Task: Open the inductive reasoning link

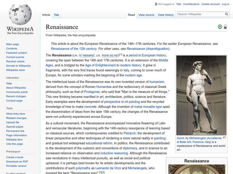Action: 114,153
